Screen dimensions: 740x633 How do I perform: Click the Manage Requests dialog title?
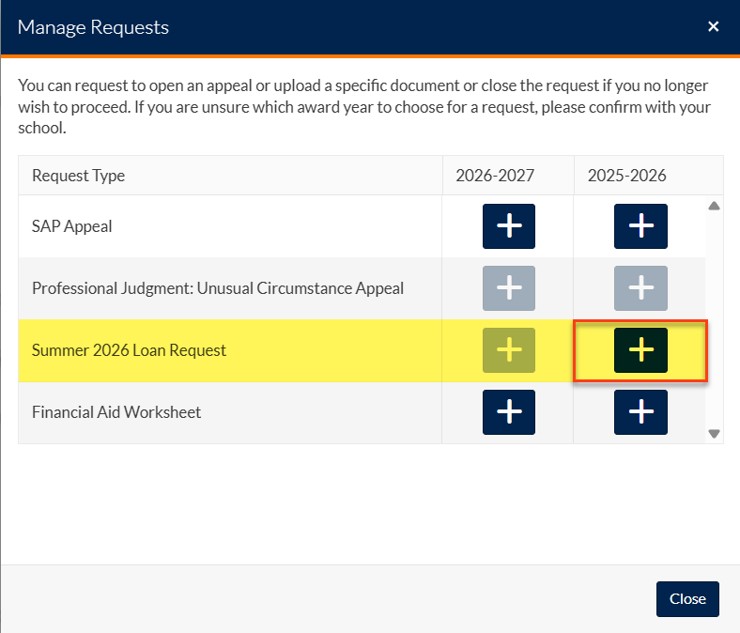point(93,26)
